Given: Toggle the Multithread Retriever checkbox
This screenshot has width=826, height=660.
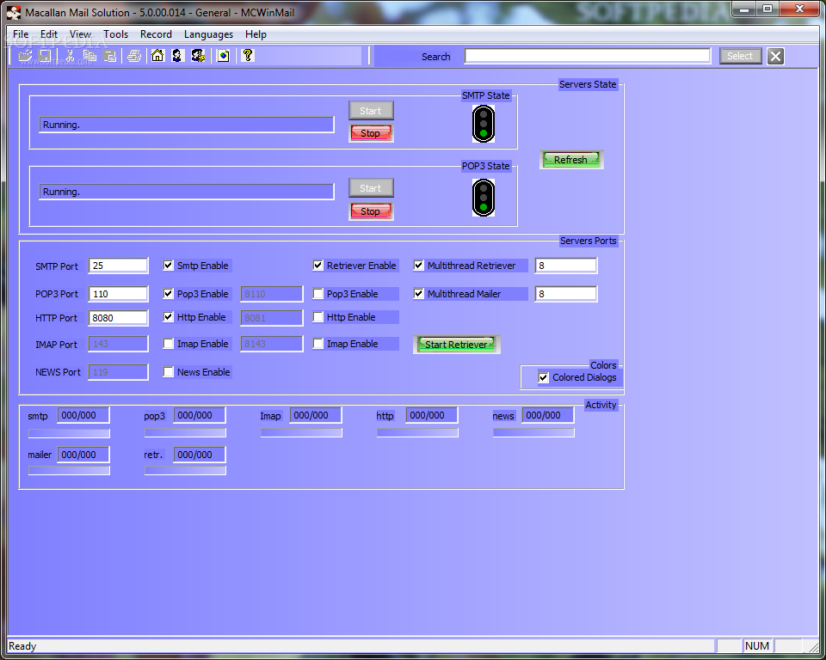Looking at the screenshot, I should click(x=419, y=266).
